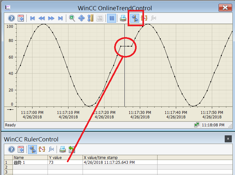Select the move axes area tool
The width and height of the screenshot is (235, 175).
click(x=90, y=18)
